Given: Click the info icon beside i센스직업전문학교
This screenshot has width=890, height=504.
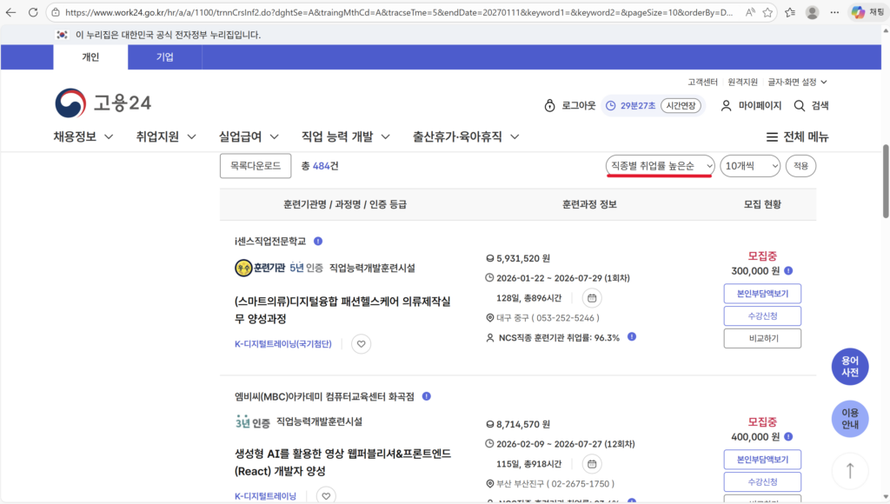Looking at the screenshot, I should 316,242.
